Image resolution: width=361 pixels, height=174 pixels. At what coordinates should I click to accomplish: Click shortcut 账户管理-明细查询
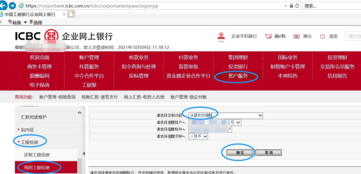click(x=57, y=97)
